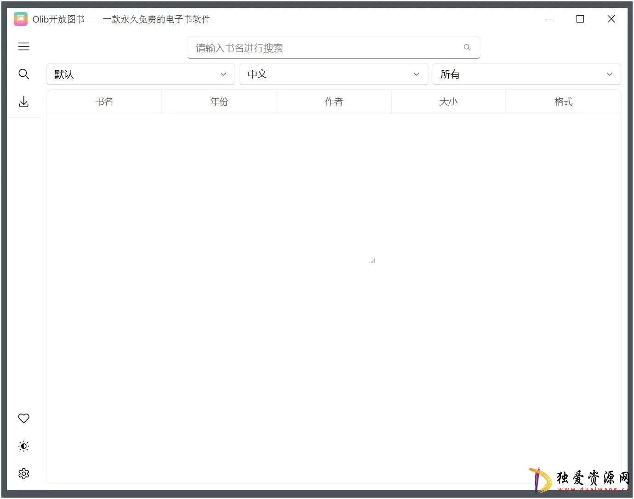Image resolution: width=634 pixels, height=499 pixels.
Task: Focus the book name search field
Action: (334, 48)
